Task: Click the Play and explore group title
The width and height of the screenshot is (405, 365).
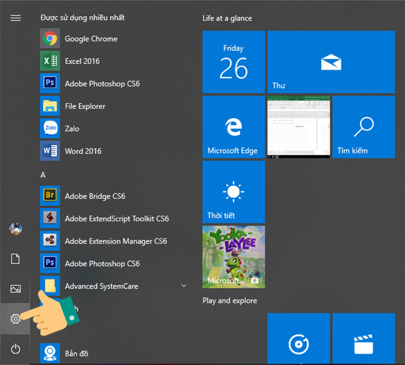Action: [230, 301]
